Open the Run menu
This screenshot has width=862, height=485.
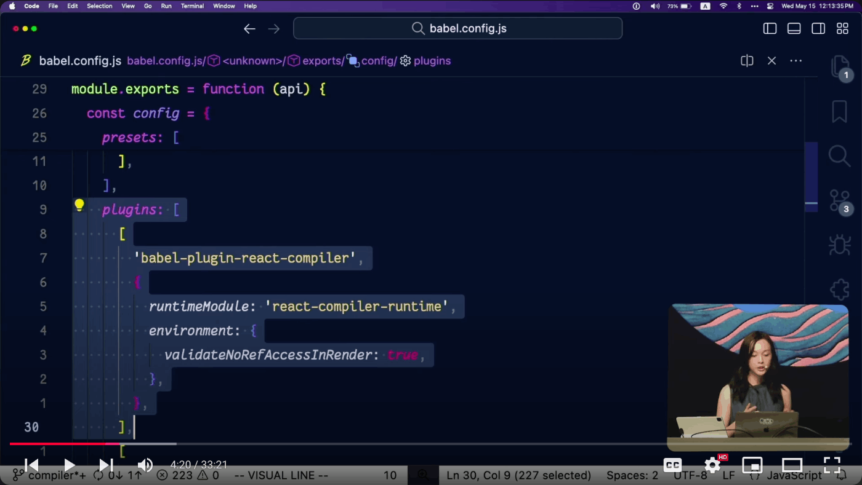[x=166, y=6]
